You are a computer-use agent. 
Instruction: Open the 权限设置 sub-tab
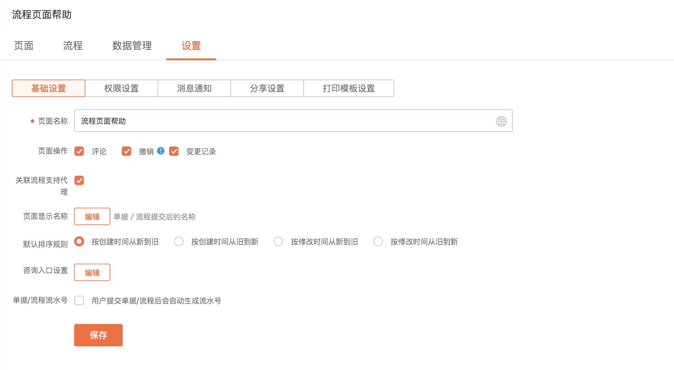121,88
